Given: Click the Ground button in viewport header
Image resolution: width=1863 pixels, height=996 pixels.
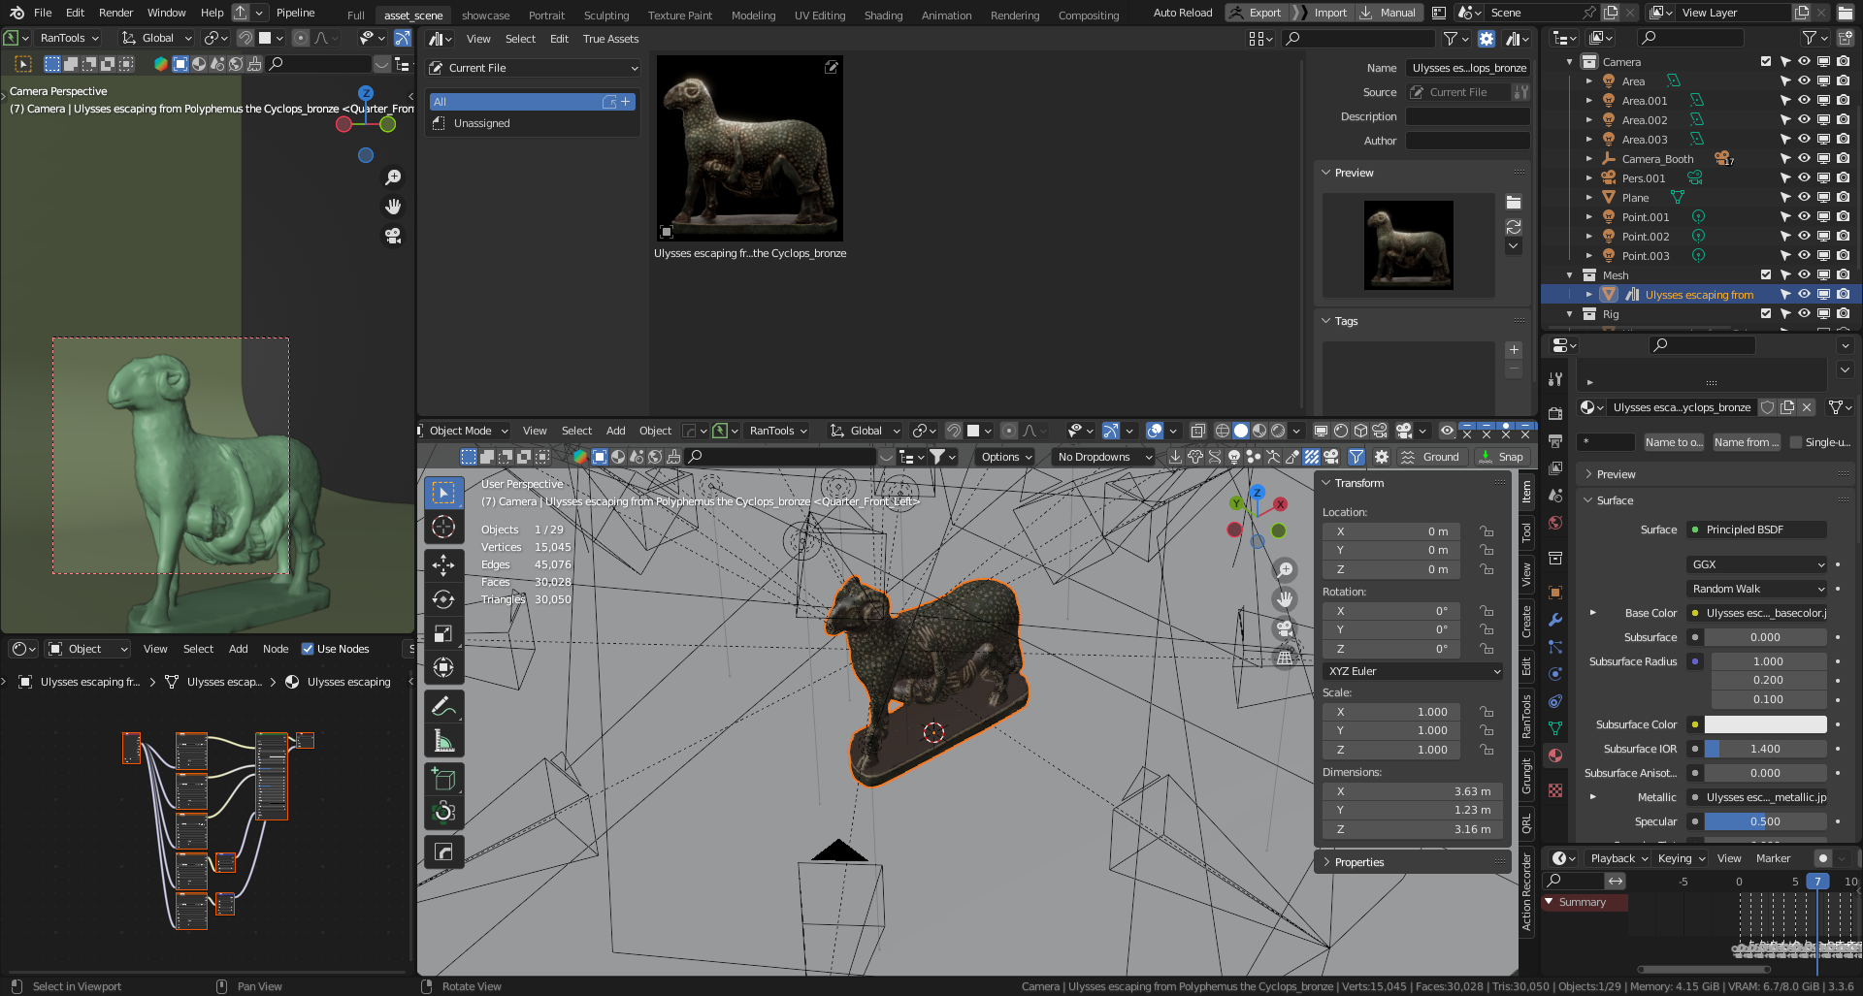Looking at the screenshot, I should 1431,457.
